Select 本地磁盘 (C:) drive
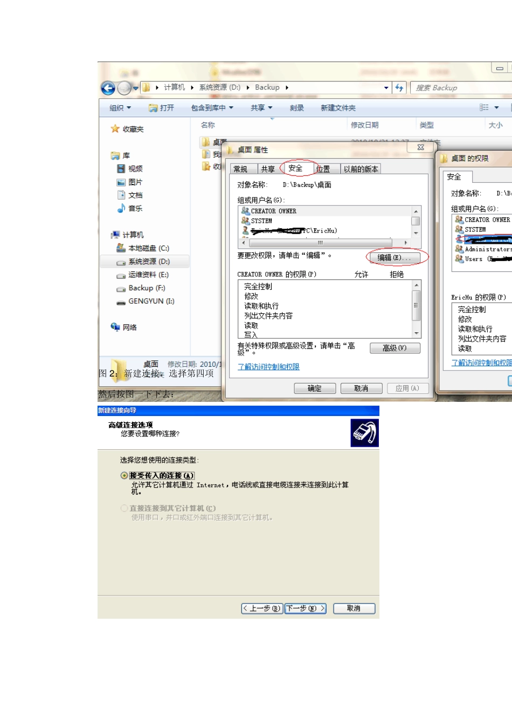The image size is (512, 725). 143,248
